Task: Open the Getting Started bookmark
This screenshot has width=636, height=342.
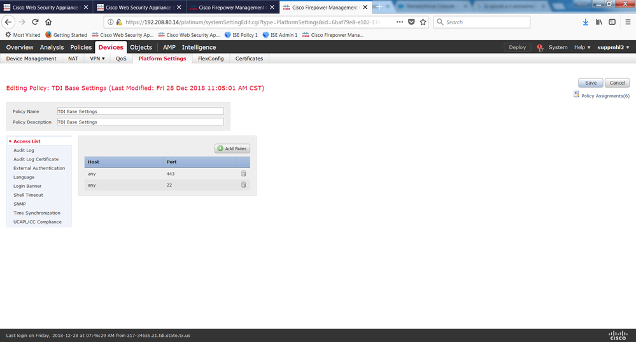Action: (x=66, y=35)
